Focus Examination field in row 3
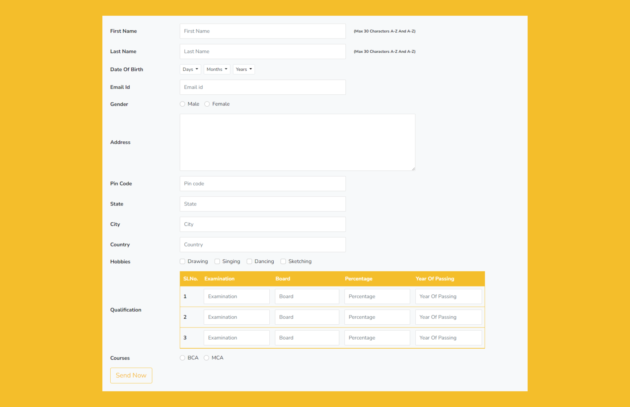The height and width of the screenshot is (407, 630). [237, 338]
